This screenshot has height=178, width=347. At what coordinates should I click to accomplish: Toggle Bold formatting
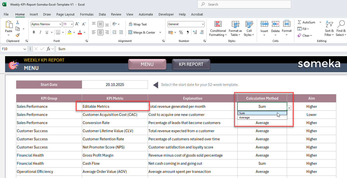pyautogui.click(x=34, y=32)
